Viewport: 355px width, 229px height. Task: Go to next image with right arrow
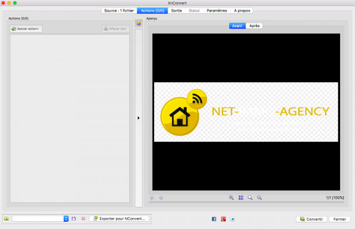[x=161, y=197]
